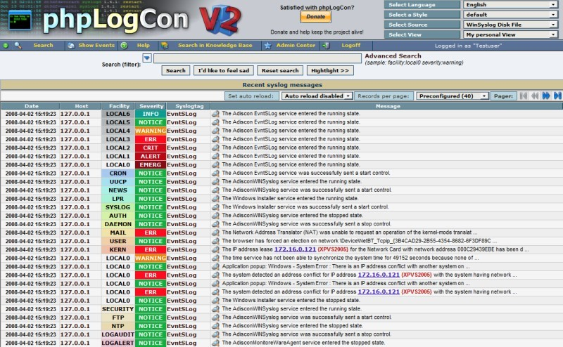Click the EMERG severity cell in LOCAL0 row

pos(151,165)
